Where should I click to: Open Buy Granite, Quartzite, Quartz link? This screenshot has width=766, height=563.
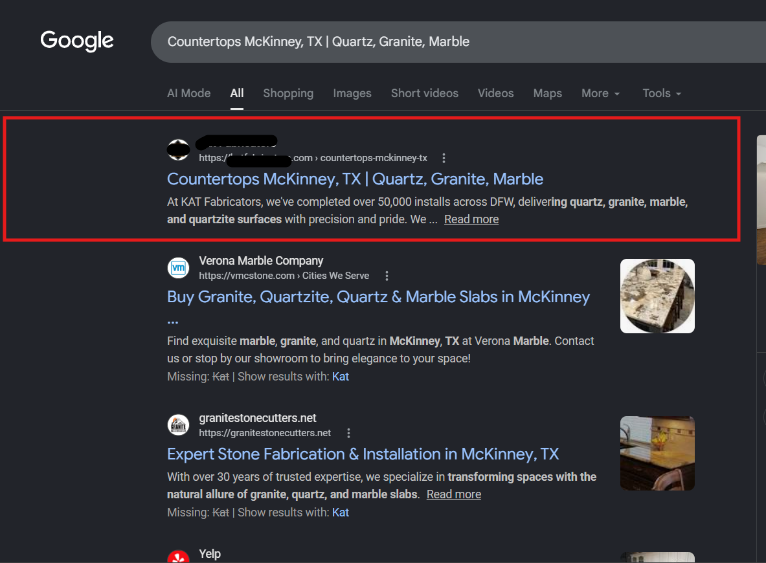pos(379,297)
